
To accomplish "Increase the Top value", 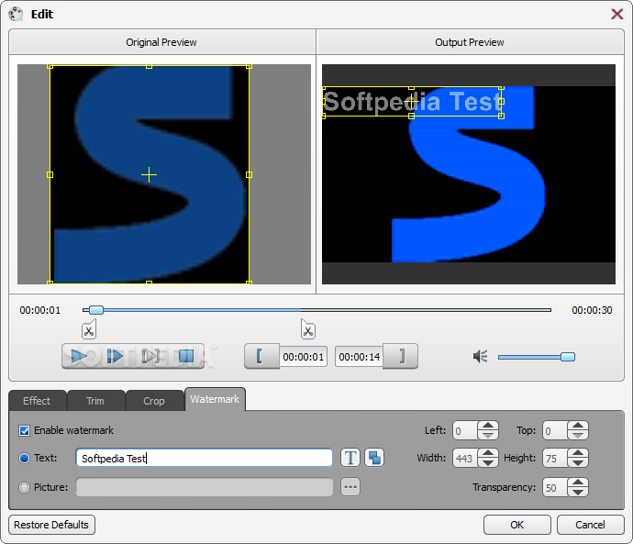I will coord(578,426).
